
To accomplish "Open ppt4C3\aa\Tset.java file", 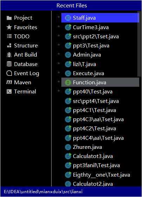I will [x=100, y=119].
